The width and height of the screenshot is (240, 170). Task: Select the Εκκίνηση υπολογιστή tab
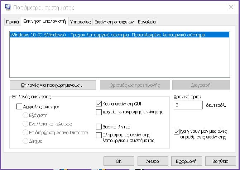(x=44, y=22)
